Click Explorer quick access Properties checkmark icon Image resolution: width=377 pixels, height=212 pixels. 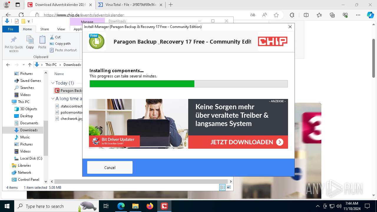(x=17, y=21)
